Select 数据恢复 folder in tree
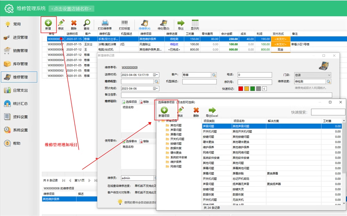The height and width of the screenshot is (216, 347). pos(174,148)
